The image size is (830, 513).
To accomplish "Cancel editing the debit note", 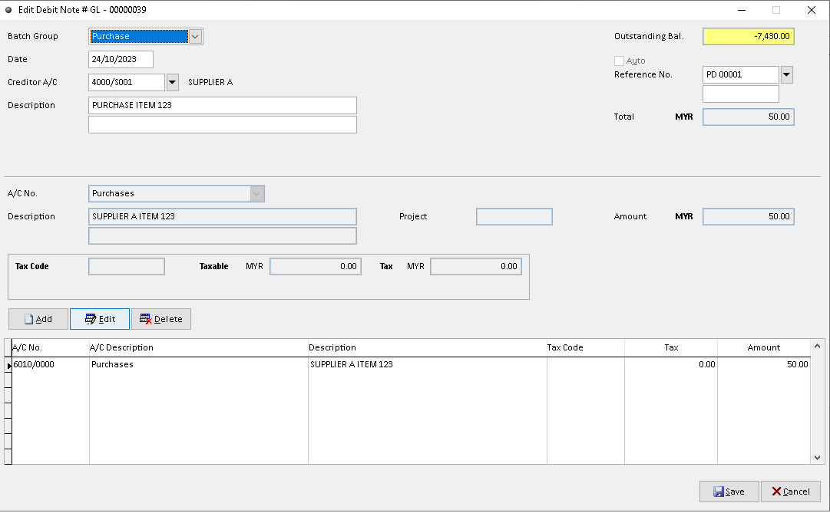I will (x=790, y=492).
